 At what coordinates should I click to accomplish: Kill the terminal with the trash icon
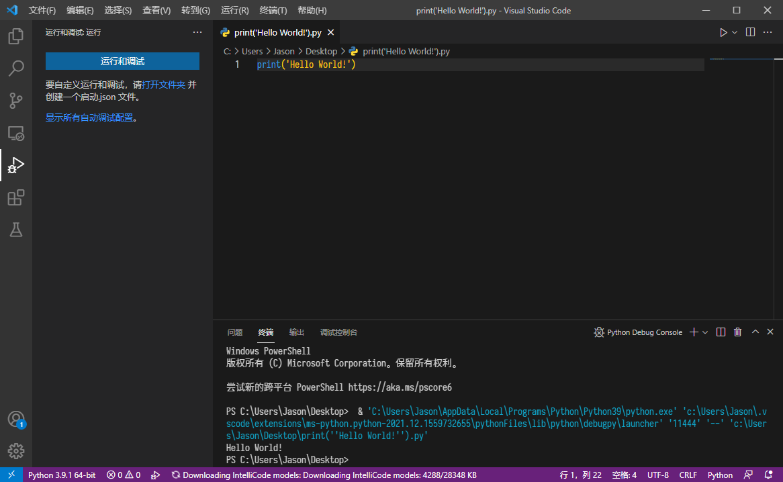point(737,331)
